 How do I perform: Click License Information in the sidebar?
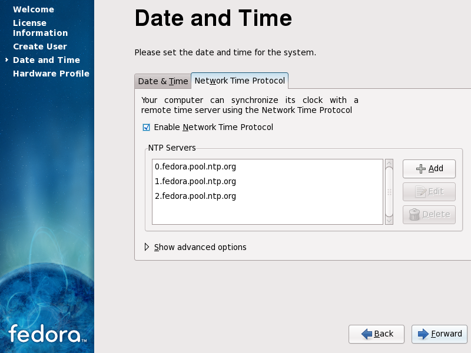[40, 28]
